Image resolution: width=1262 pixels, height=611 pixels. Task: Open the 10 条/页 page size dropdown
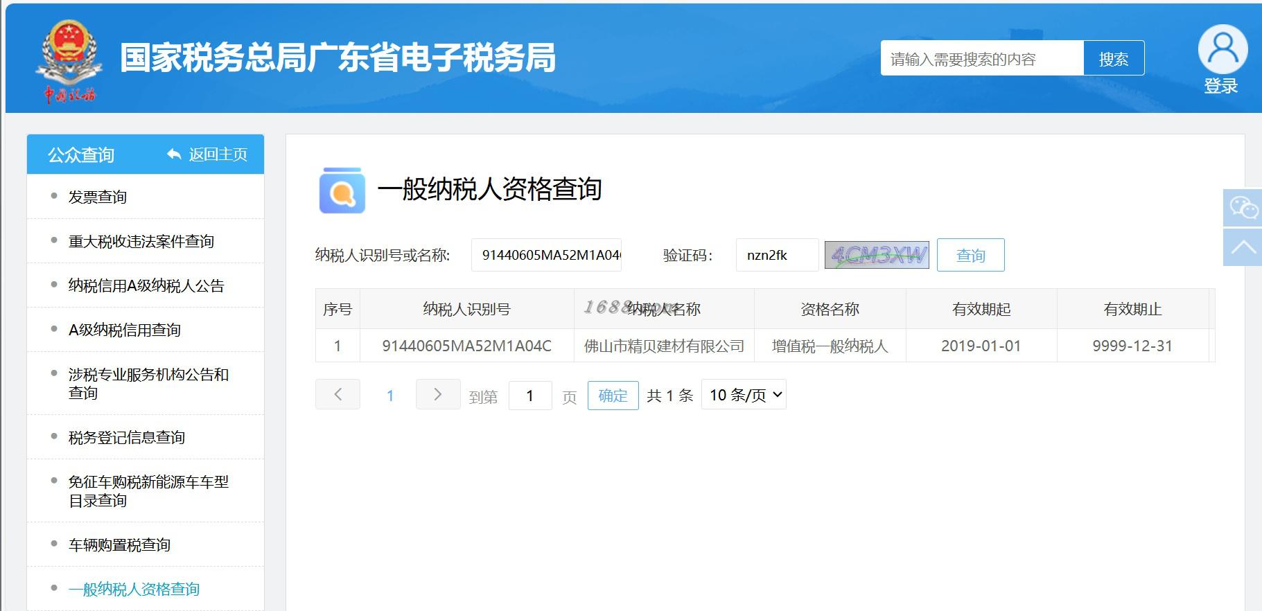click(x=744, y=395)
